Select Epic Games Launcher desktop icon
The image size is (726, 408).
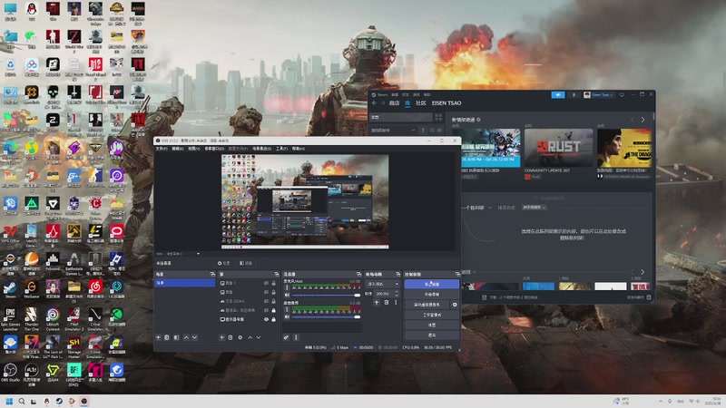point(10,320)
